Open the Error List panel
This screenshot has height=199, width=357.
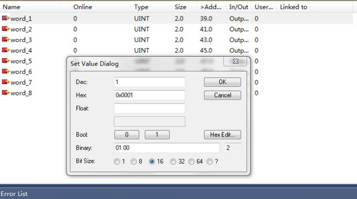click(x=14, y=194)
